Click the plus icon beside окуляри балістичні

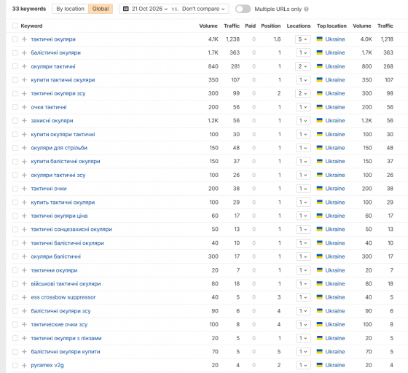pyautogui.click(x=24, y=256)
